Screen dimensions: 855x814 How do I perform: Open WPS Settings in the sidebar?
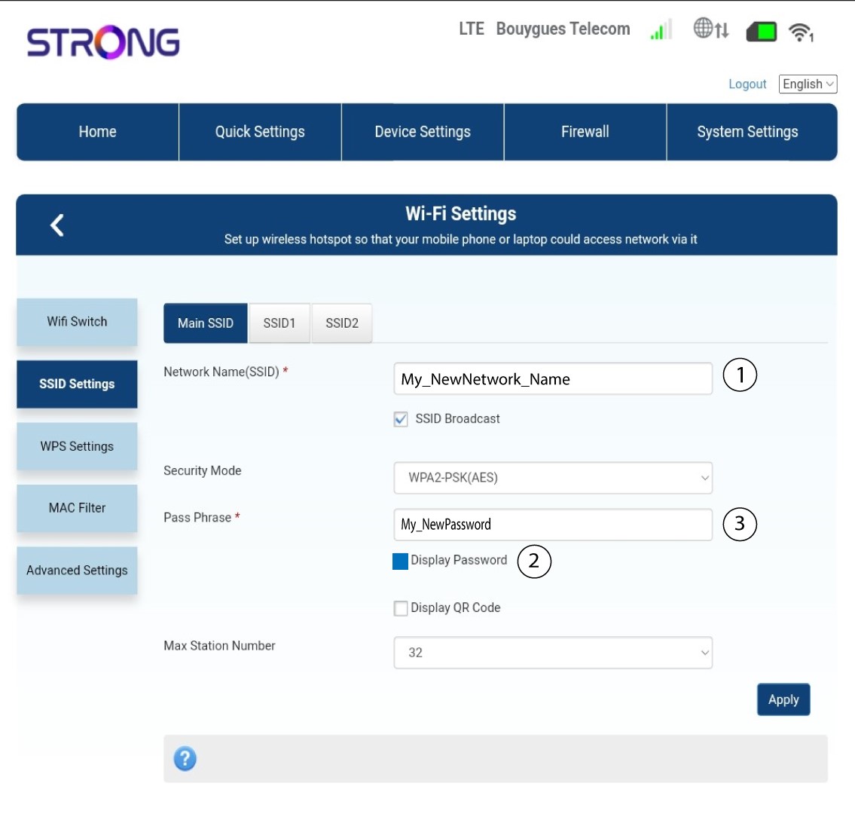77,446
